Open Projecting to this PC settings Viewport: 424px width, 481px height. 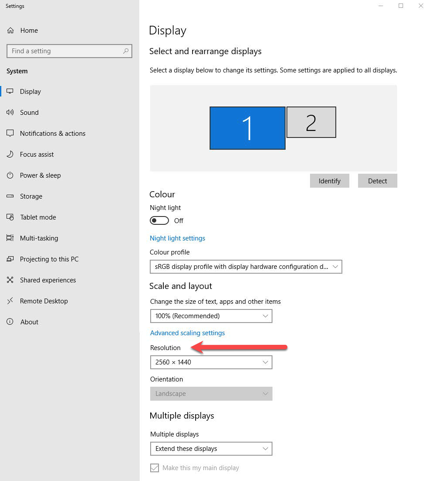click(49, 259)
